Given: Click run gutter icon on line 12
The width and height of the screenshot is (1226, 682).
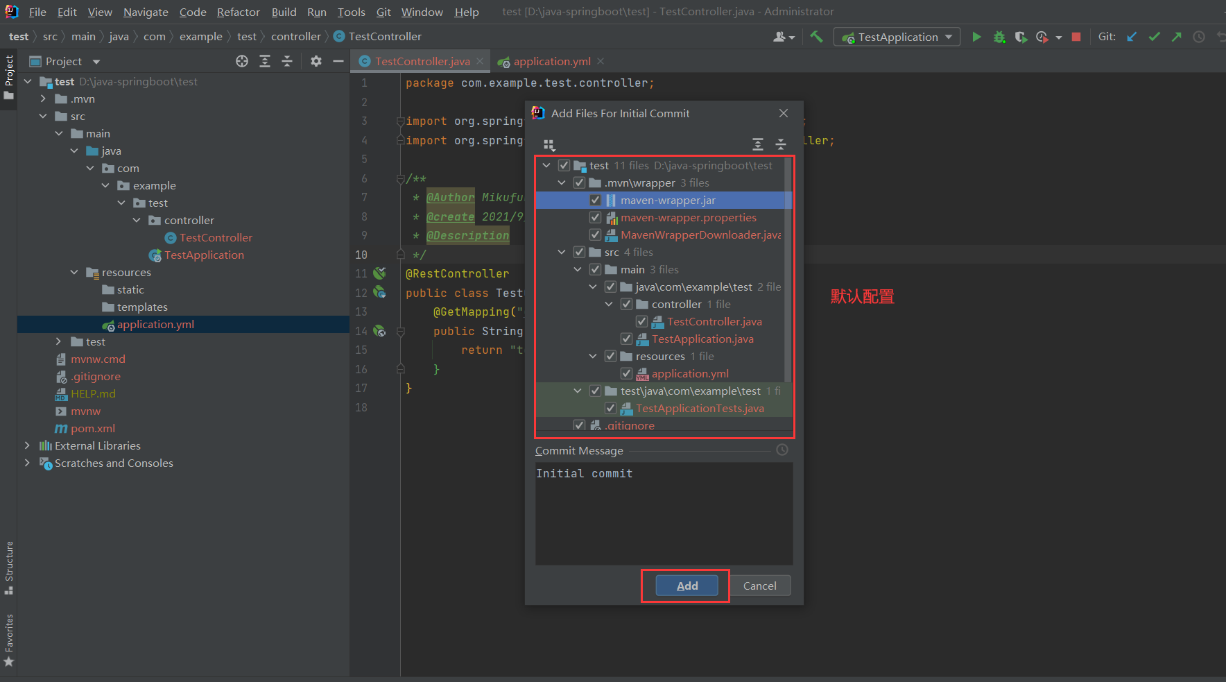Looking at the screenshot, I should click(379, 292).
